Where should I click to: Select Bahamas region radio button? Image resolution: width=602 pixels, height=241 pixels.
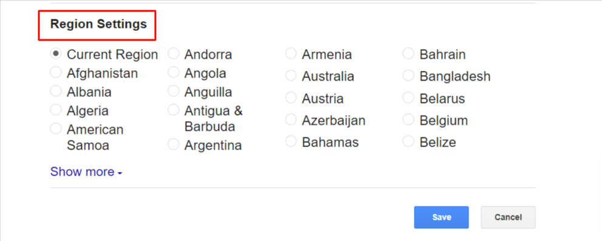pos(291,142)
